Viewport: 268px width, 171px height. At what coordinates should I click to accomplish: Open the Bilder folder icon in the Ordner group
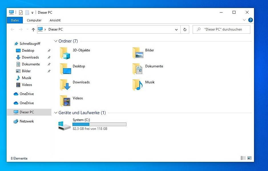(138, 53)
